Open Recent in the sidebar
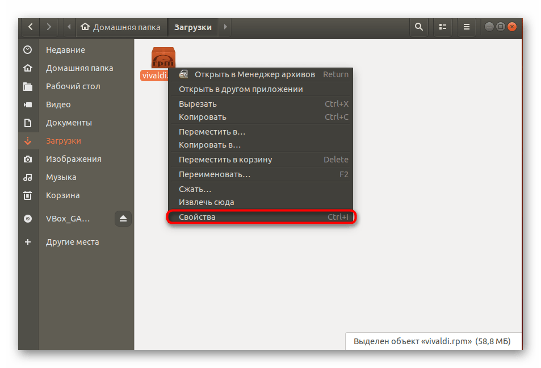 click(65, 50)
